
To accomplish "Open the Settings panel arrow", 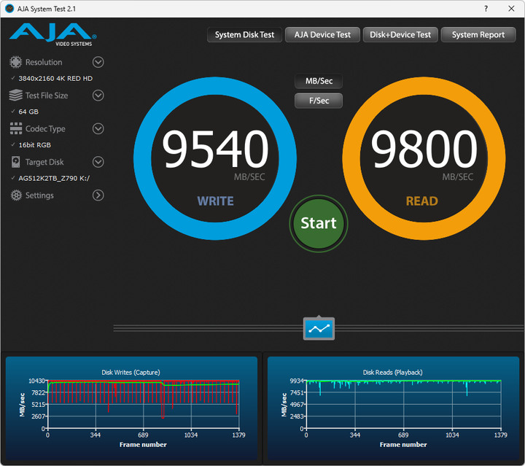I will pyautogui.click(x=98, y=195).
